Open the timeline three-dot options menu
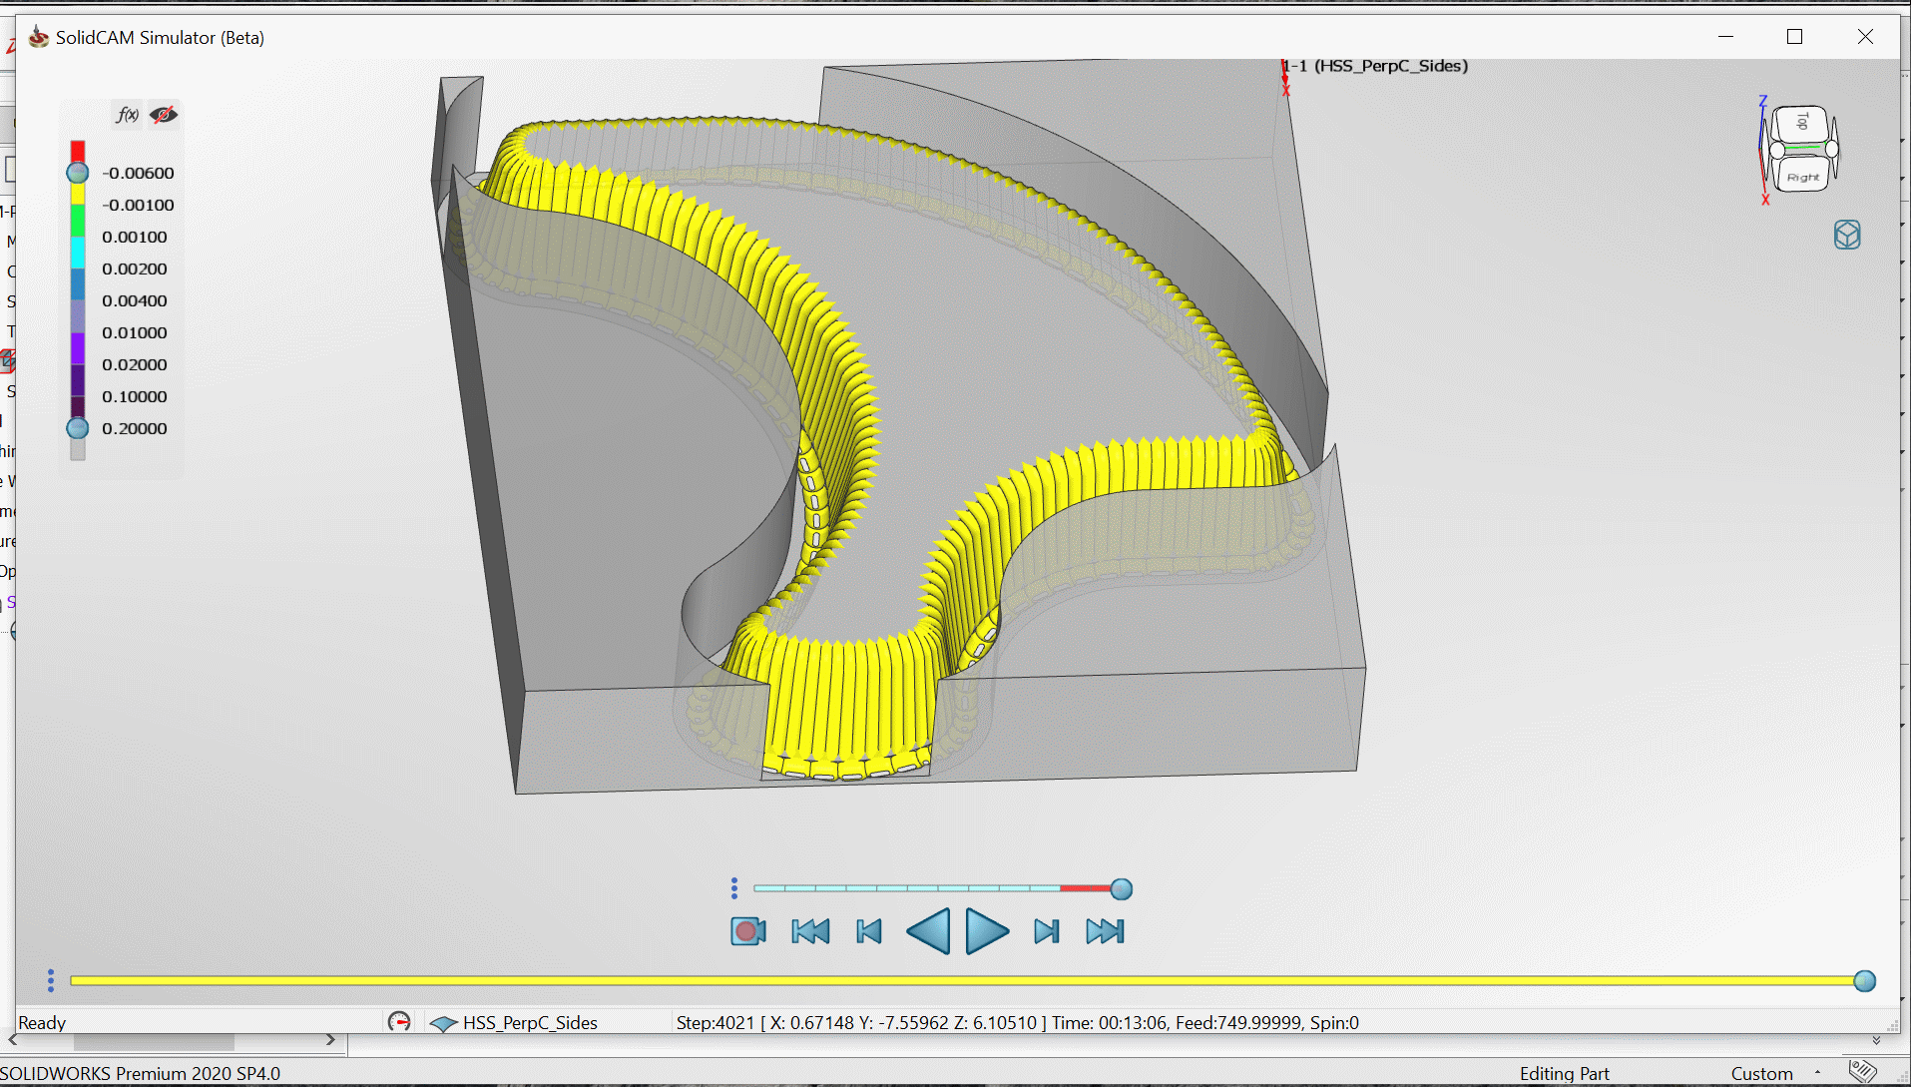The height and width of the screenshot is (1087, 1911). 50,981
